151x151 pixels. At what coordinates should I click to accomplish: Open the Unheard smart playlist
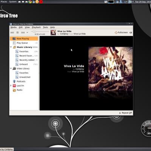click(x=23, y=64)
